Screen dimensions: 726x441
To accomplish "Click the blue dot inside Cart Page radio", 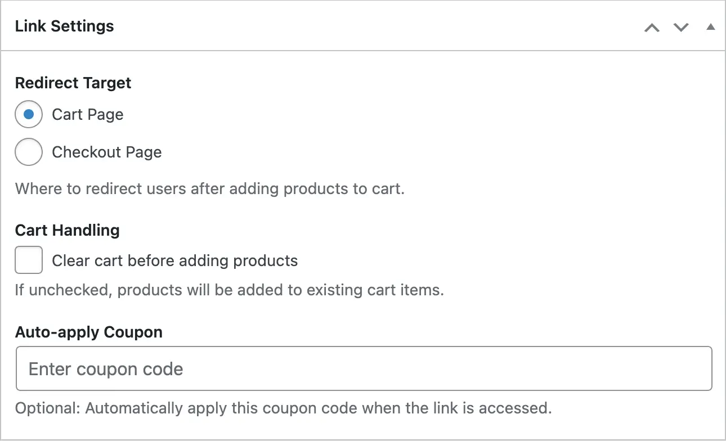I will [29, 115].
